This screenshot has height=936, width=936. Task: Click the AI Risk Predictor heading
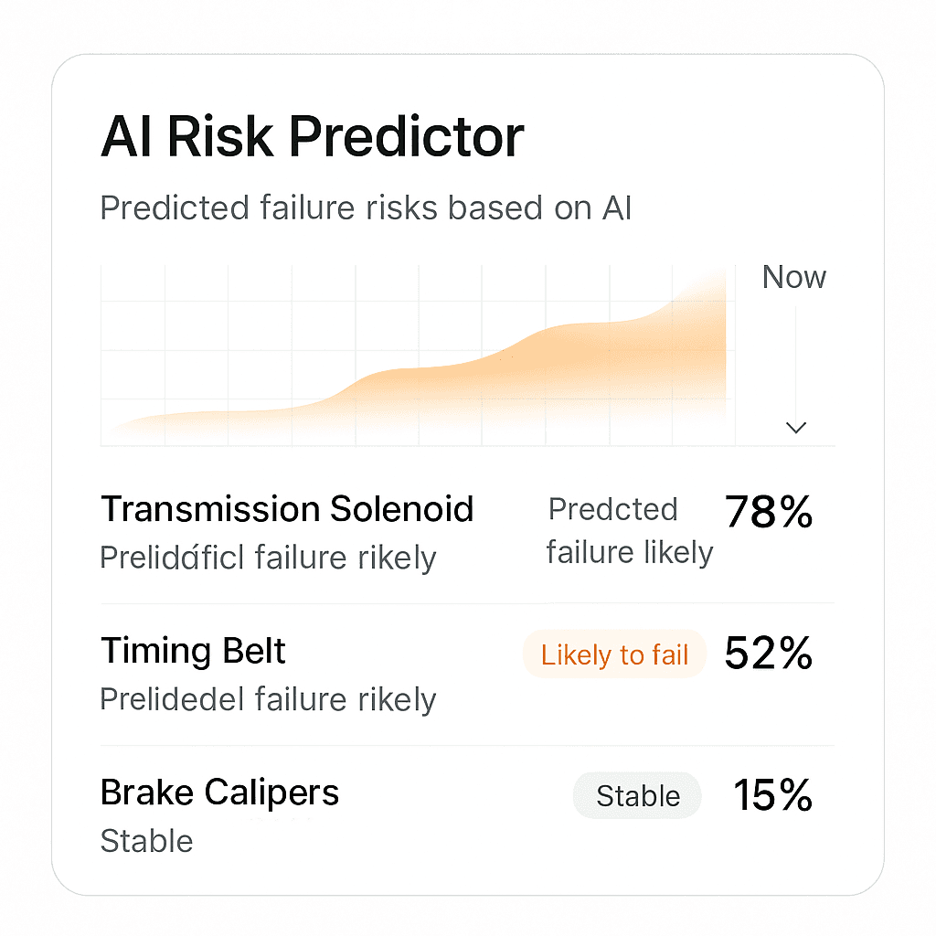click(x=313, y=137)
